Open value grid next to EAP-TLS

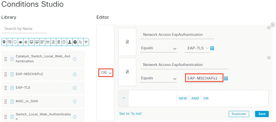[x=212, y=48]
